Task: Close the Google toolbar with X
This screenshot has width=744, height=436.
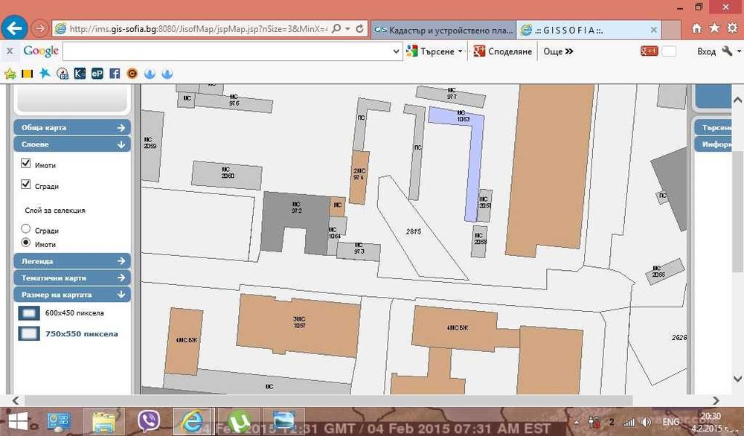Action: [10, 51]
